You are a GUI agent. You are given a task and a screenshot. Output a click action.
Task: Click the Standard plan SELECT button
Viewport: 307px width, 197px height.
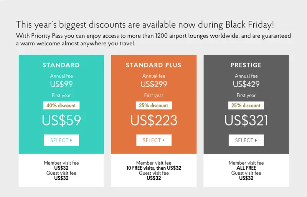(61, 140)
